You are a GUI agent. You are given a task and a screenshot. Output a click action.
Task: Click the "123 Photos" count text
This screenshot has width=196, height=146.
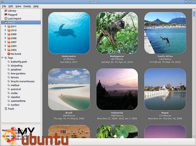click(165, 115)
